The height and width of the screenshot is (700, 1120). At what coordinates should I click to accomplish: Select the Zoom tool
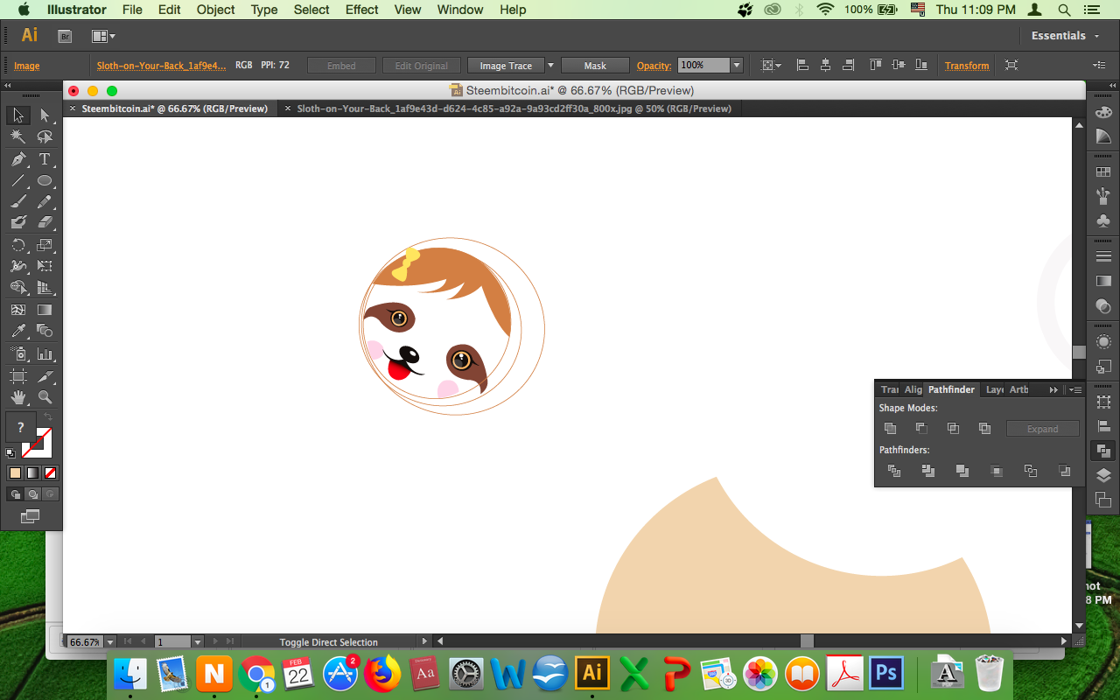[x=45, y=397]
